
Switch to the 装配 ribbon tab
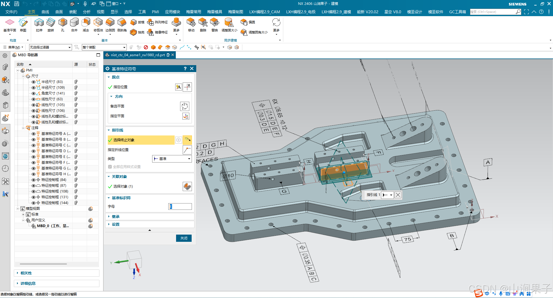[x=73, y=12]
